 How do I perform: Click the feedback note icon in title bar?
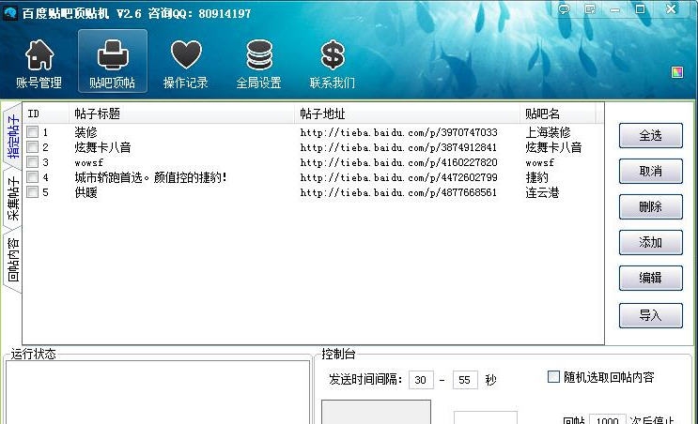pyautogui.click(x=590, y=8)
